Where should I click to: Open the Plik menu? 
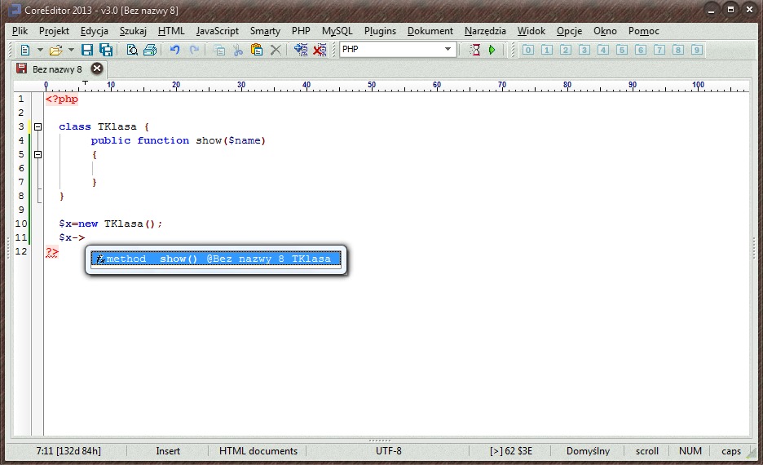[x=20, y=31]
